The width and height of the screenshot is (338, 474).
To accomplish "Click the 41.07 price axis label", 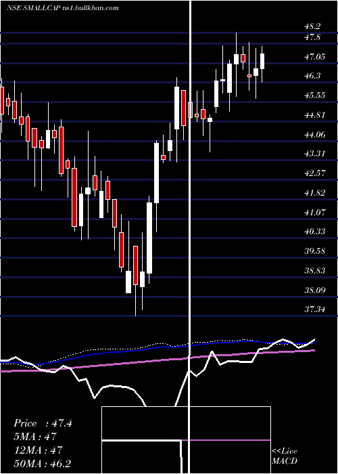I will click(x=315, y=212).
